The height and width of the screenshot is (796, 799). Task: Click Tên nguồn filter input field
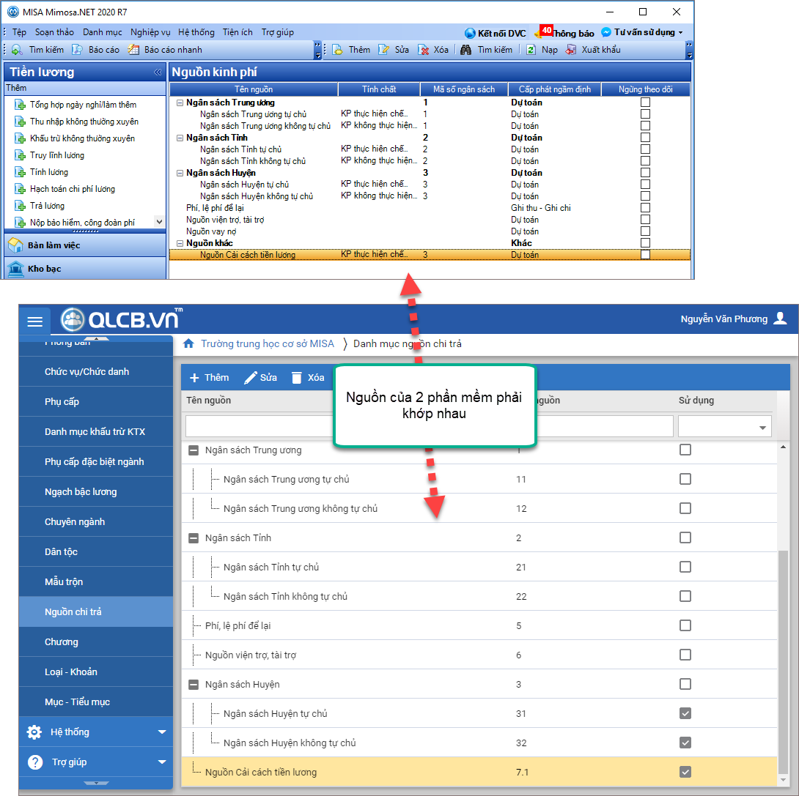(259, 426)
